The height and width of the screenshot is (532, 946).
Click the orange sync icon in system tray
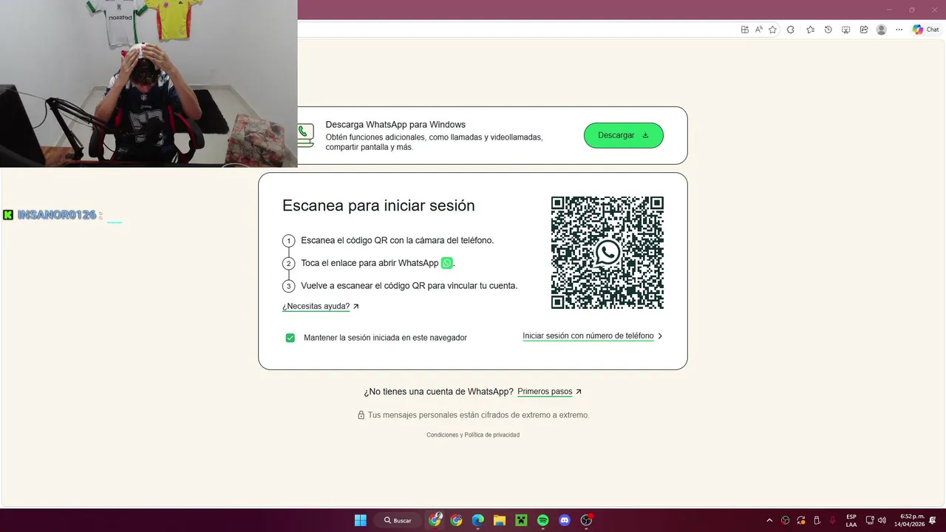pos(801,520)
